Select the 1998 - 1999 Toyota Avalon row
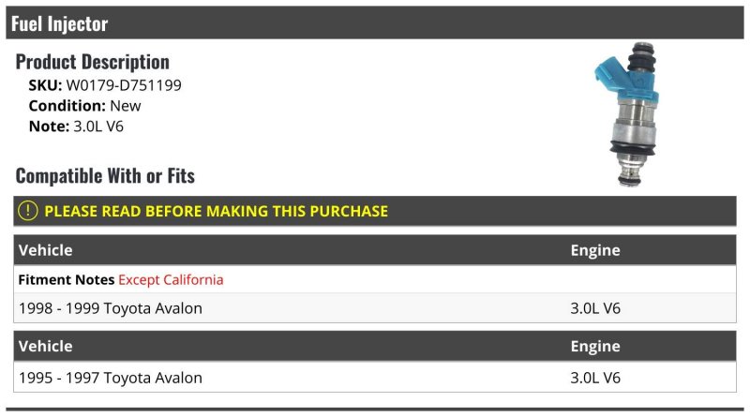This screenshot has height=417, width=750. click(x=111, y=308)
